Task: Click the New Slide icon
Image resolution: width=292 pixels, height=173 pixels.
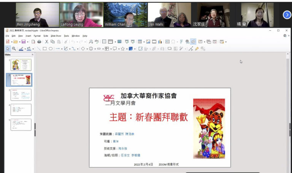Action: pyautogui.click(x=200, y=42)
